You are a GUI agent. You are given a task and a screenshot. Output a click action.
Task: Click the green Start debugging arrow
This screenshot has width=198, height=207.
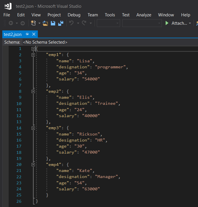167,23
